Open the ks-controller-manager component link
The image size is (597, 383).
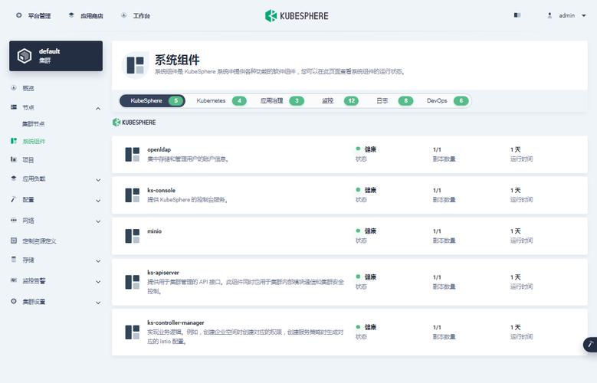click(176, 322)
